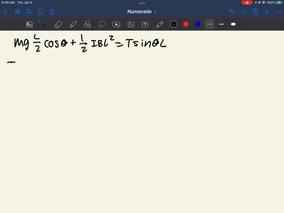Bookmark the current page
Screen dimensions: 284x213
pyautogui.click(x=40, y=12)
